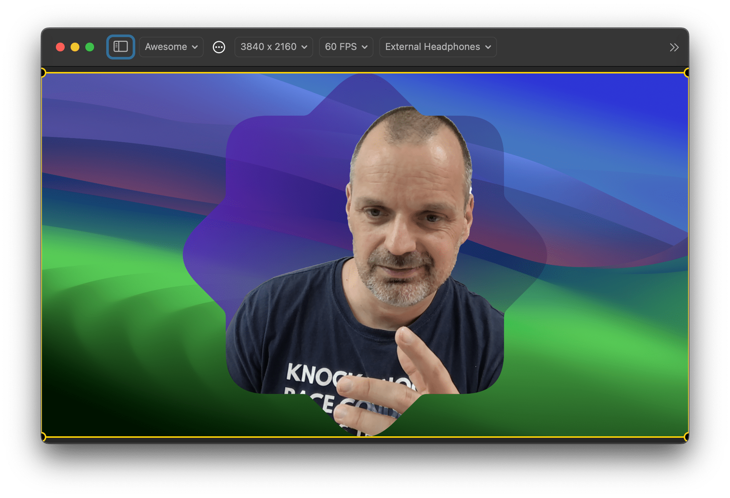Open the Awesome preset dropdown
The image size is (730, 498).
pos(171,47)
